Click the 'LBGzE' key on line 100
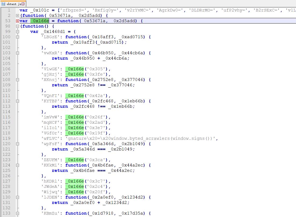Viewport: 296px width, 217px height. pos(50,37)
